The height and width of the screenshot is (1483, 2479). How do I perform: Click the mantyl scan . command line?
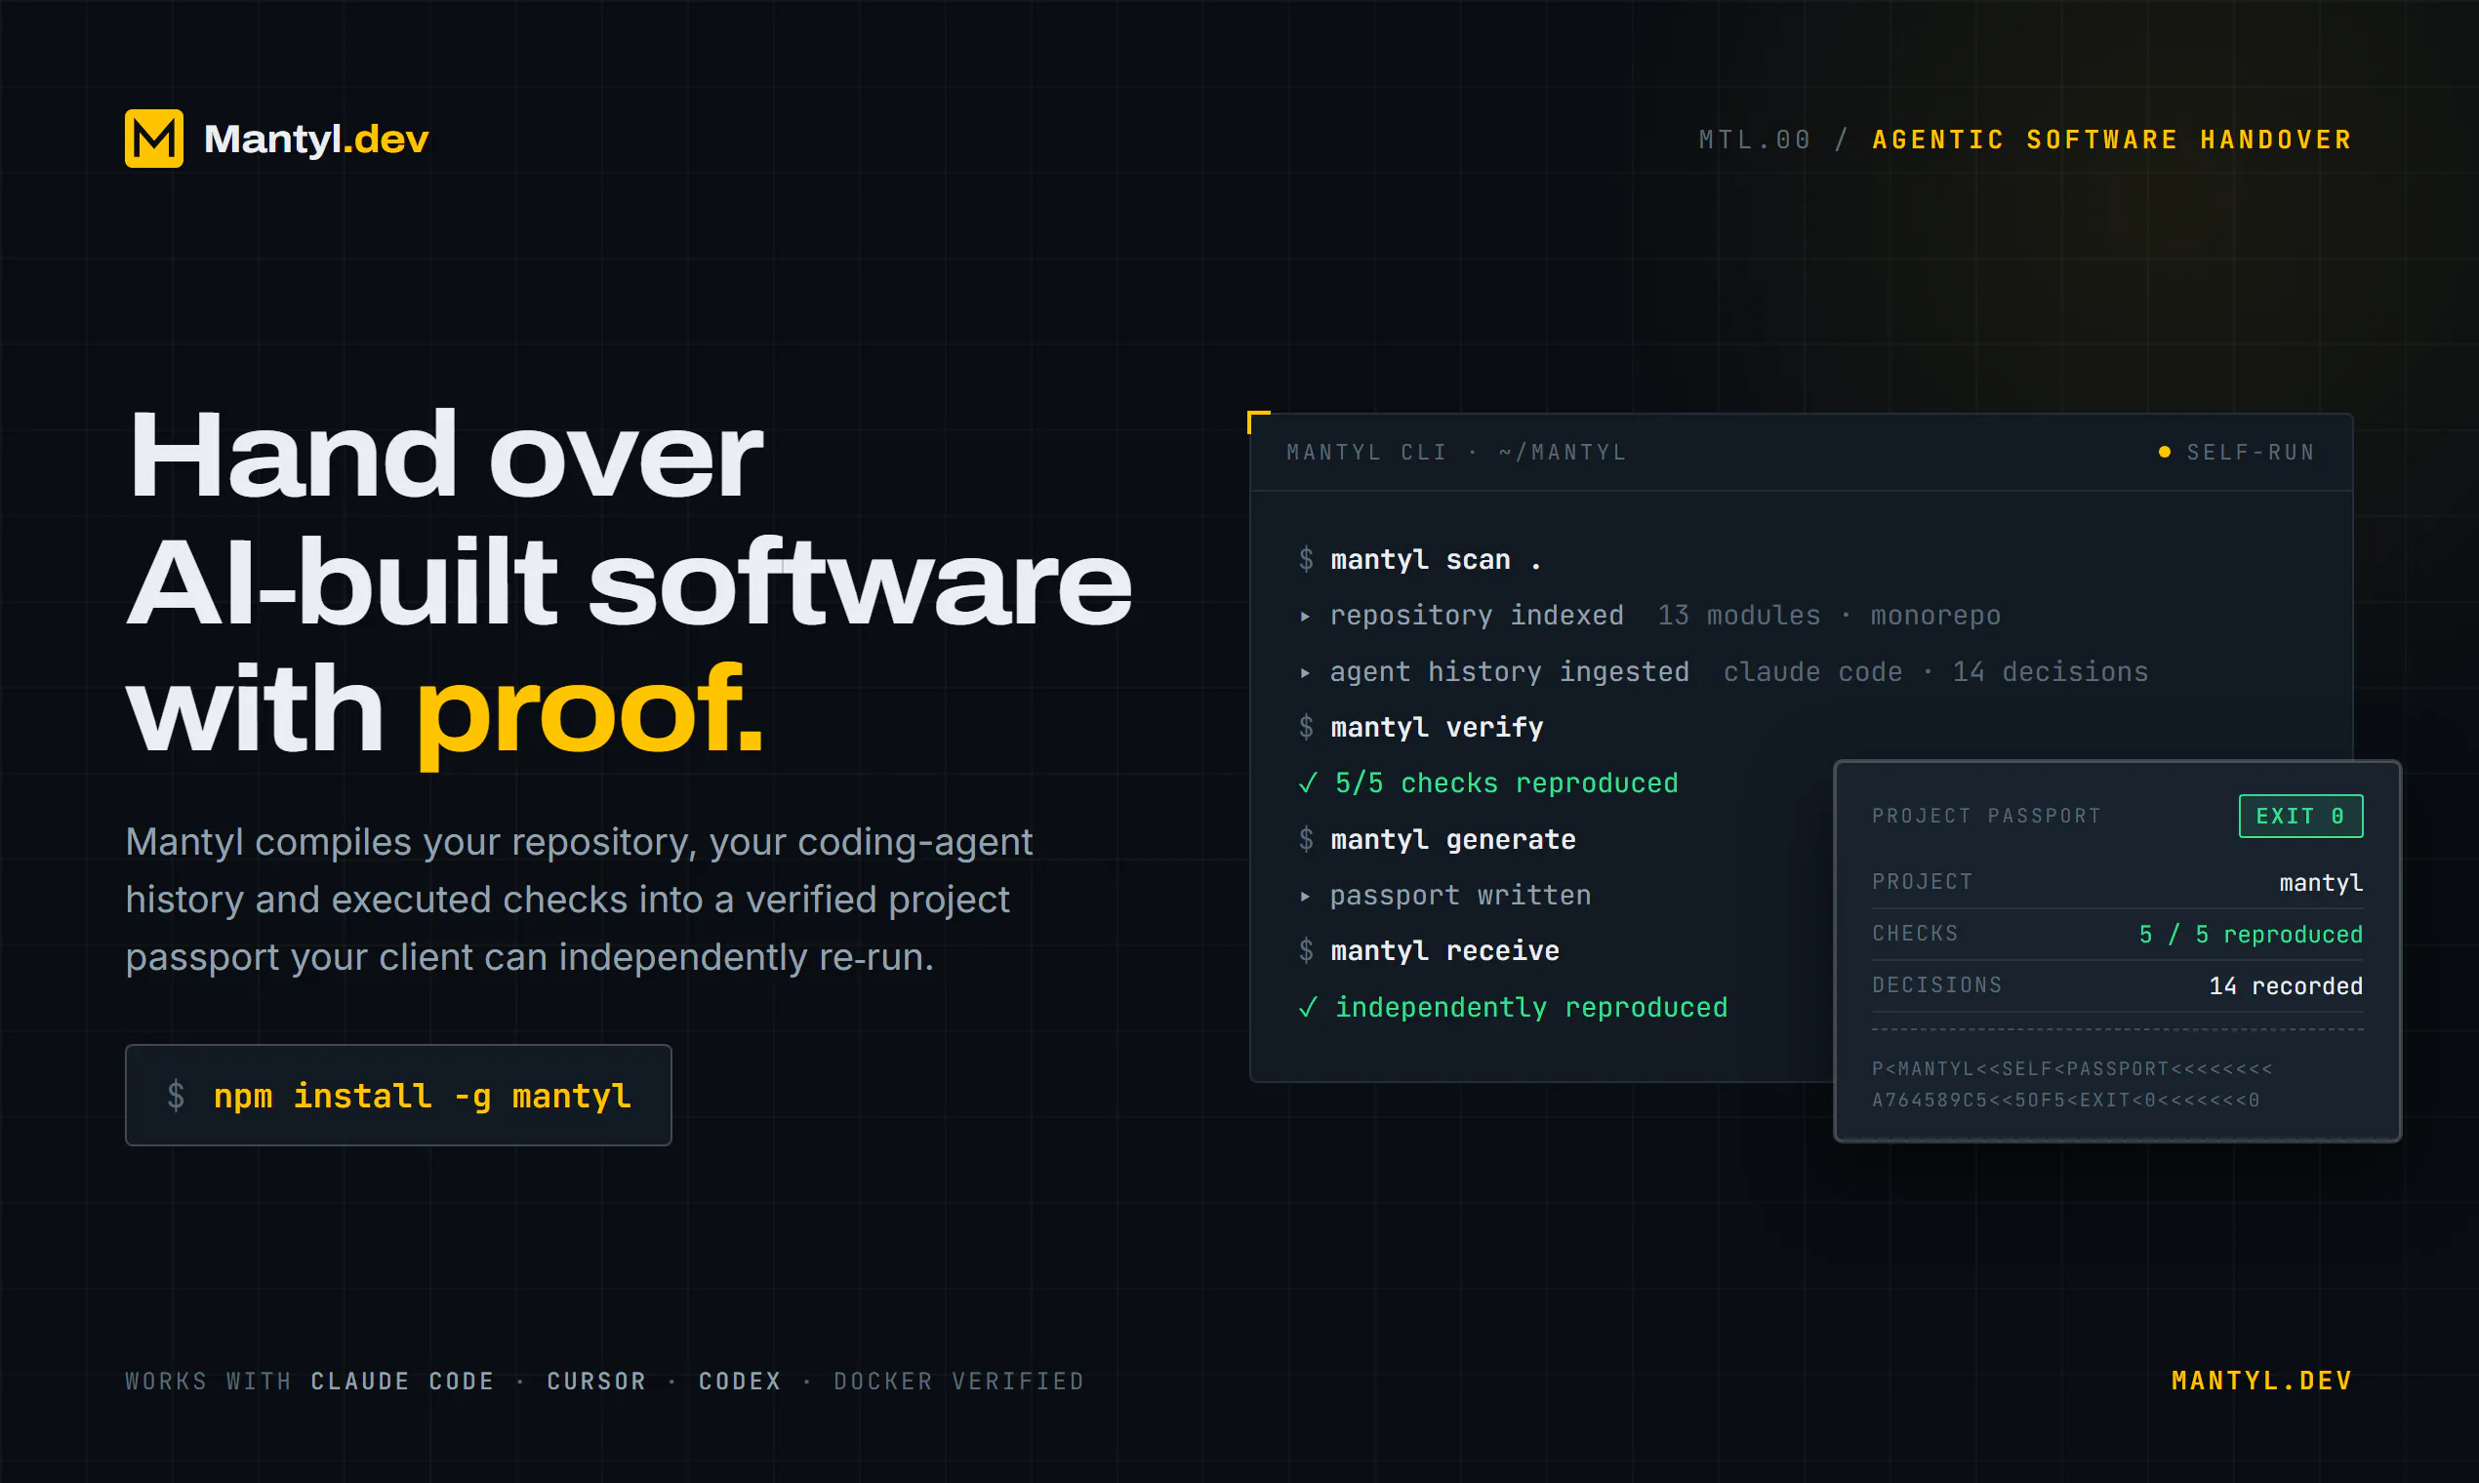click(1436, 560)
